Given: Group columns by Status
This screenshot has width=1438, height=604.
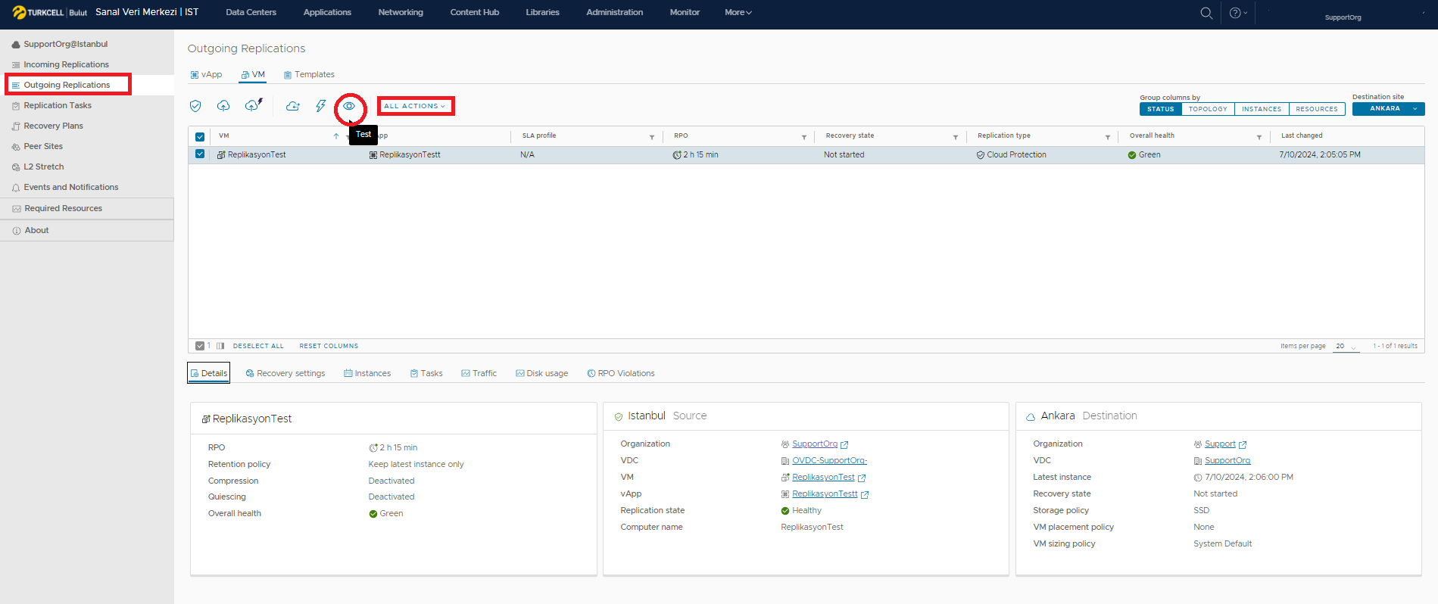Looking at the screenshot, I should [x=1160, y=109].
